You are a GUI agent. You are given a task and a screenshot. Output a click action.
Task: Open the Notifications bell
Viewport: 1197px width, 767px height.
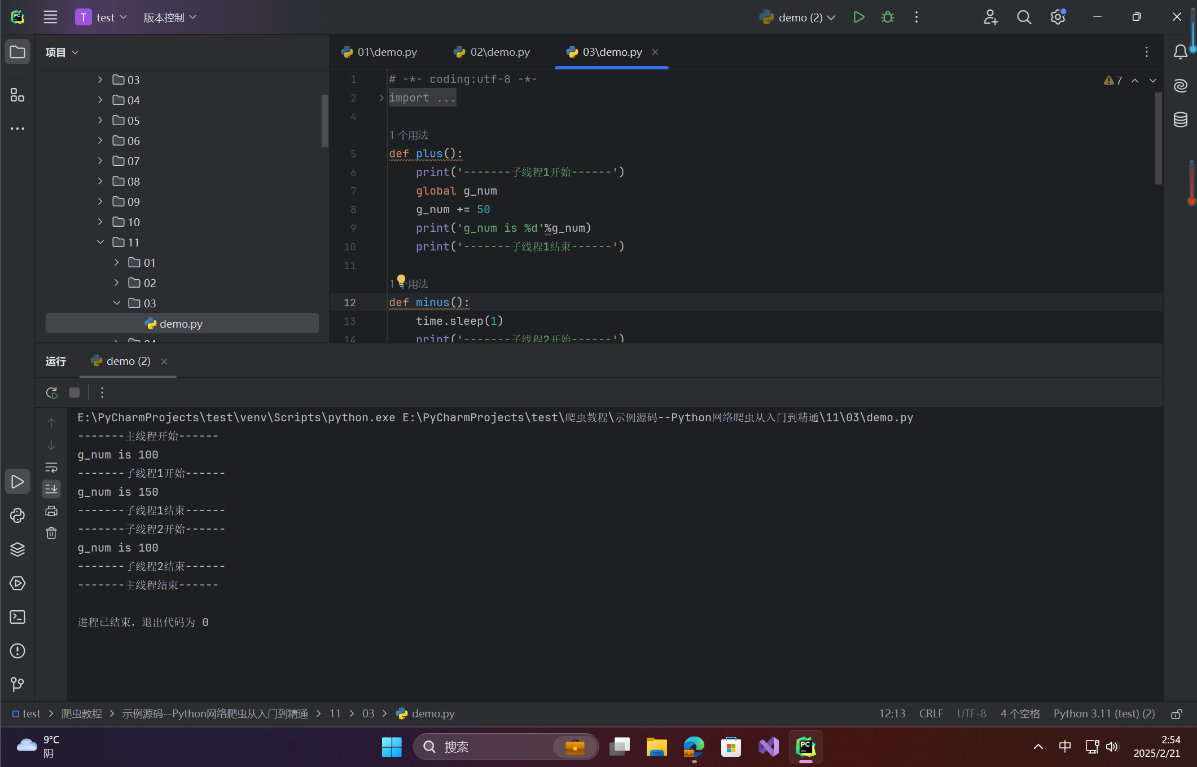1180,52
